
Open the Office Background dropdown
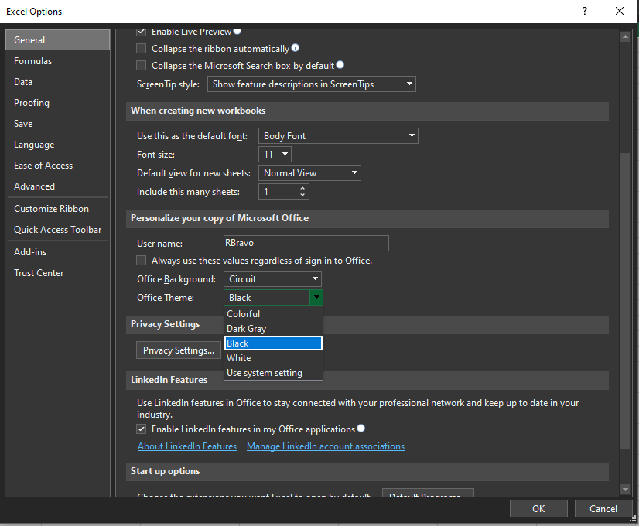(272, 279)
